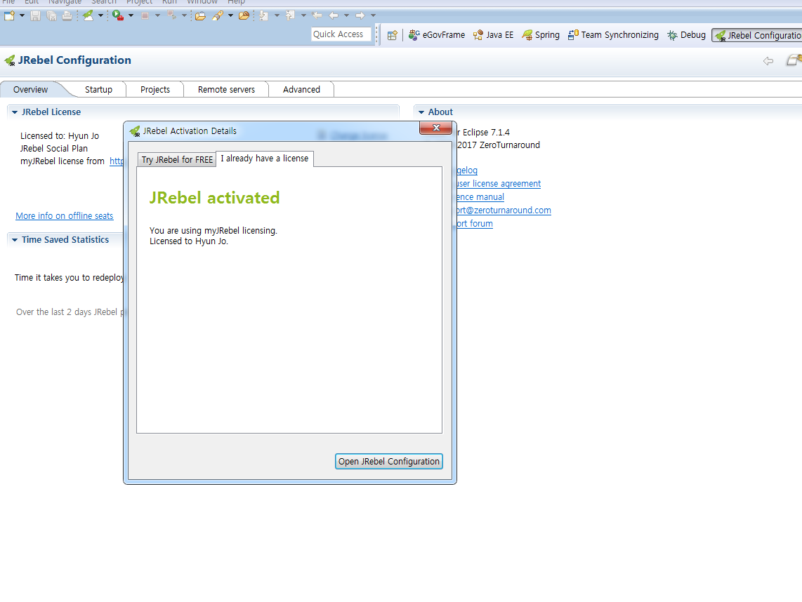Close the JRebel Activation Details dialog
This screenshot has height=602, width=802.
tap(436, 128)
